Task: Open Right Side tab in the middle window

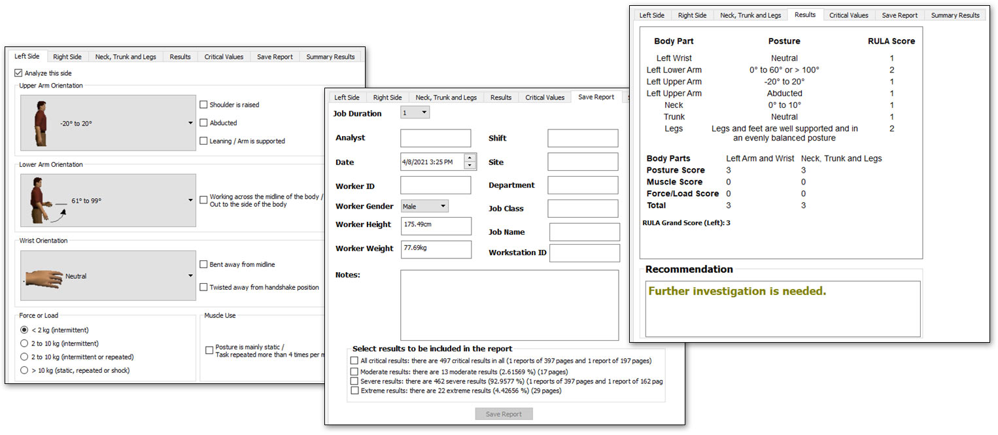Action: pos(387,97)
